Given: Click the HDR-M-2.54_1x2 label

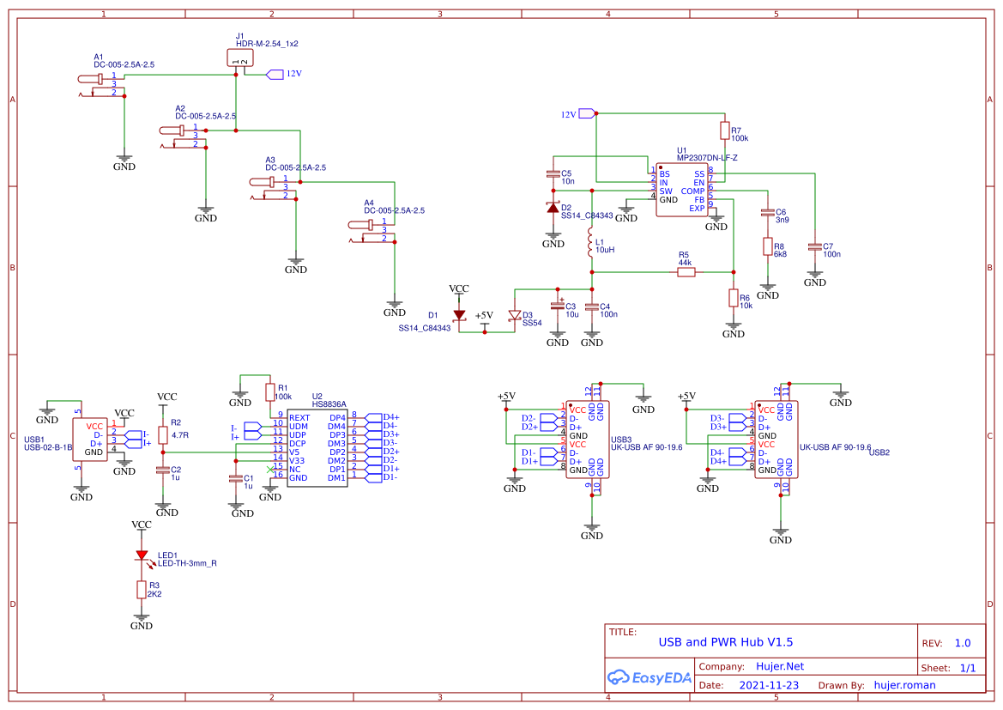Looking at the screenshot, I should (x=267, y=44).
